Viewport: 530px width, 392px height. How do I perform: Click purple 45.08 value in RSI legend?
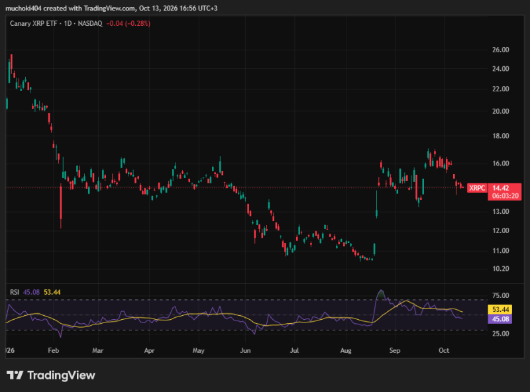pyautogui.click(x=31, y=292)
